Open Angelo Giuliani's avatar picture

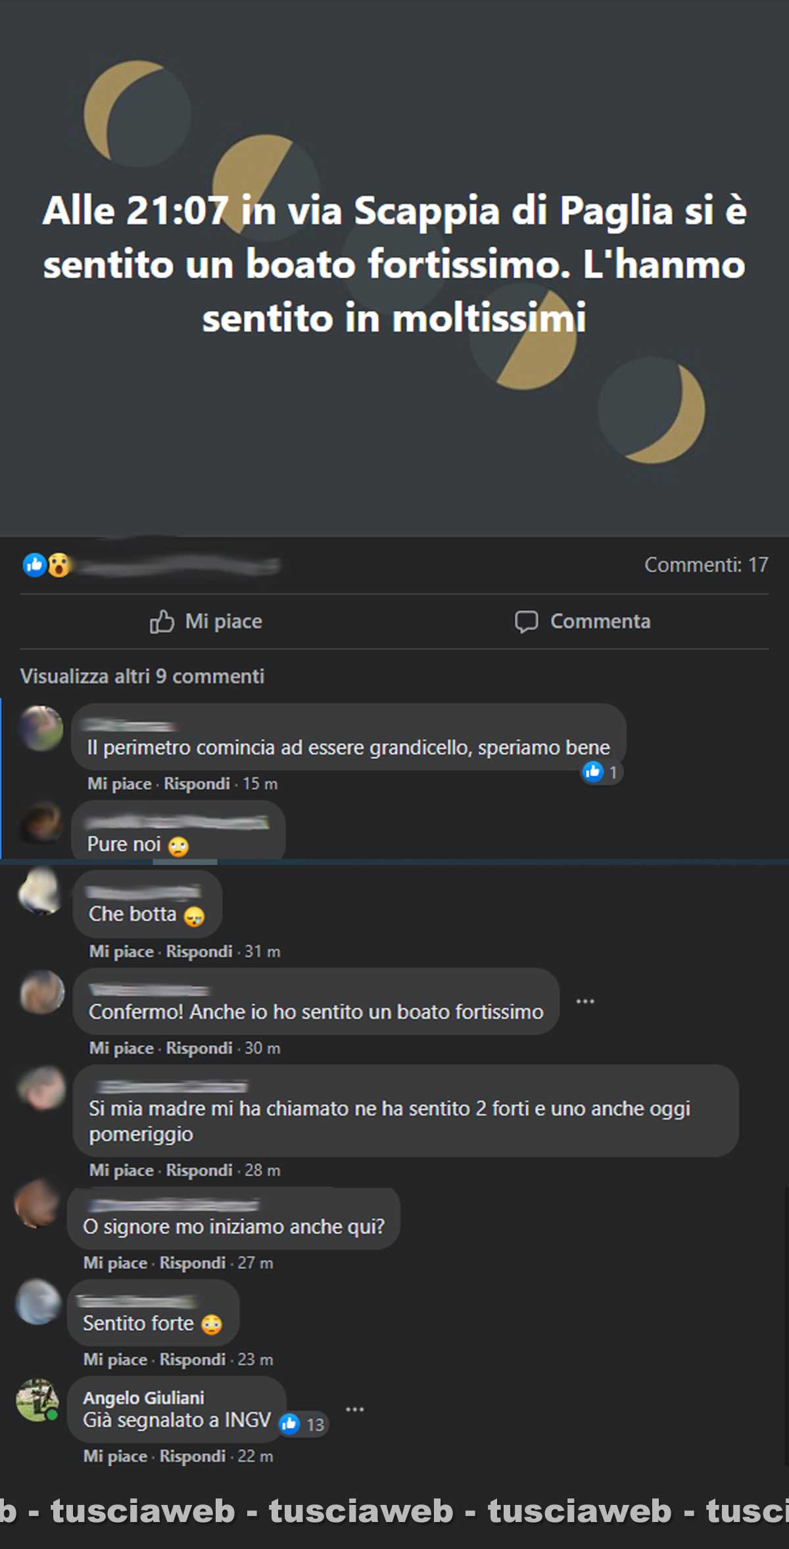(x=37, y=1400)
